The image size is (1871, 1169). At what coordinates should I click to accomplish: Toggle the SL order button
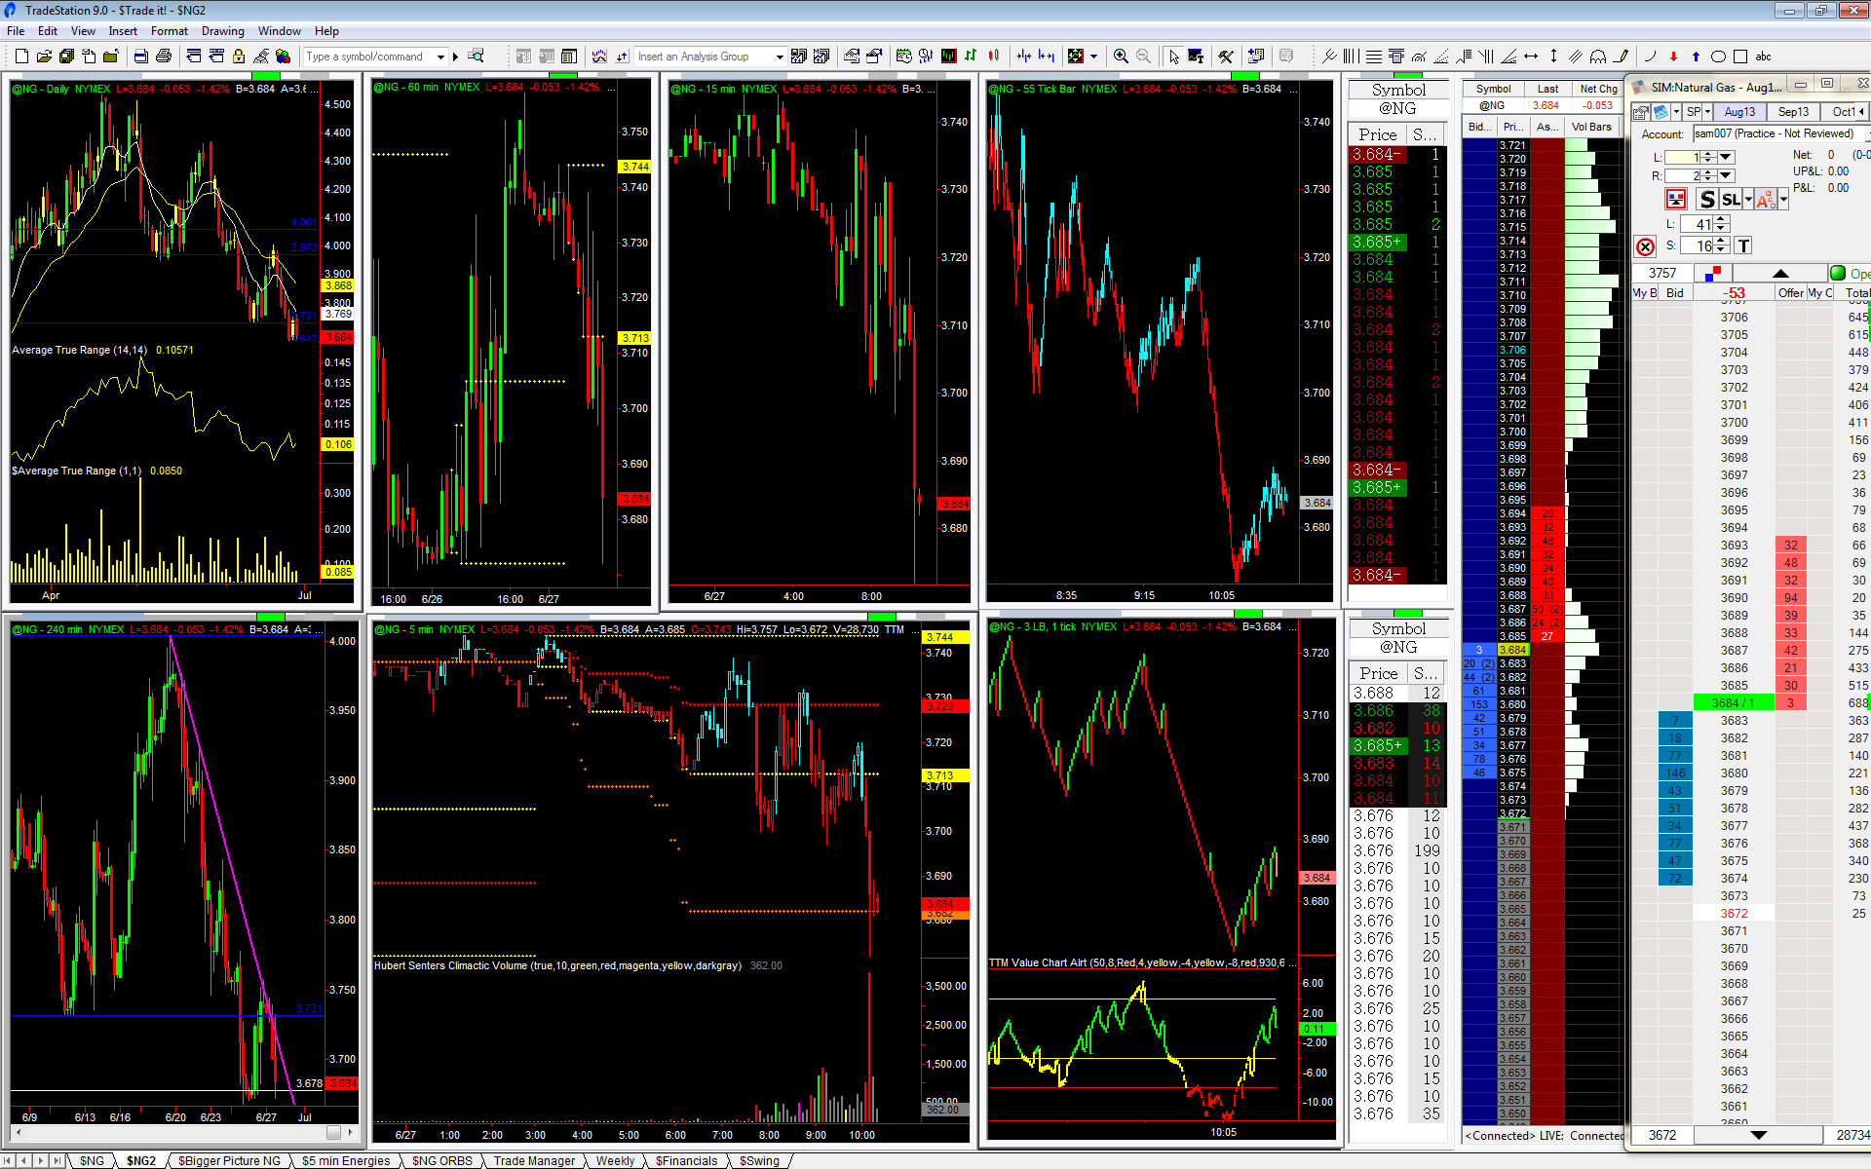[x=1731, y=200]
